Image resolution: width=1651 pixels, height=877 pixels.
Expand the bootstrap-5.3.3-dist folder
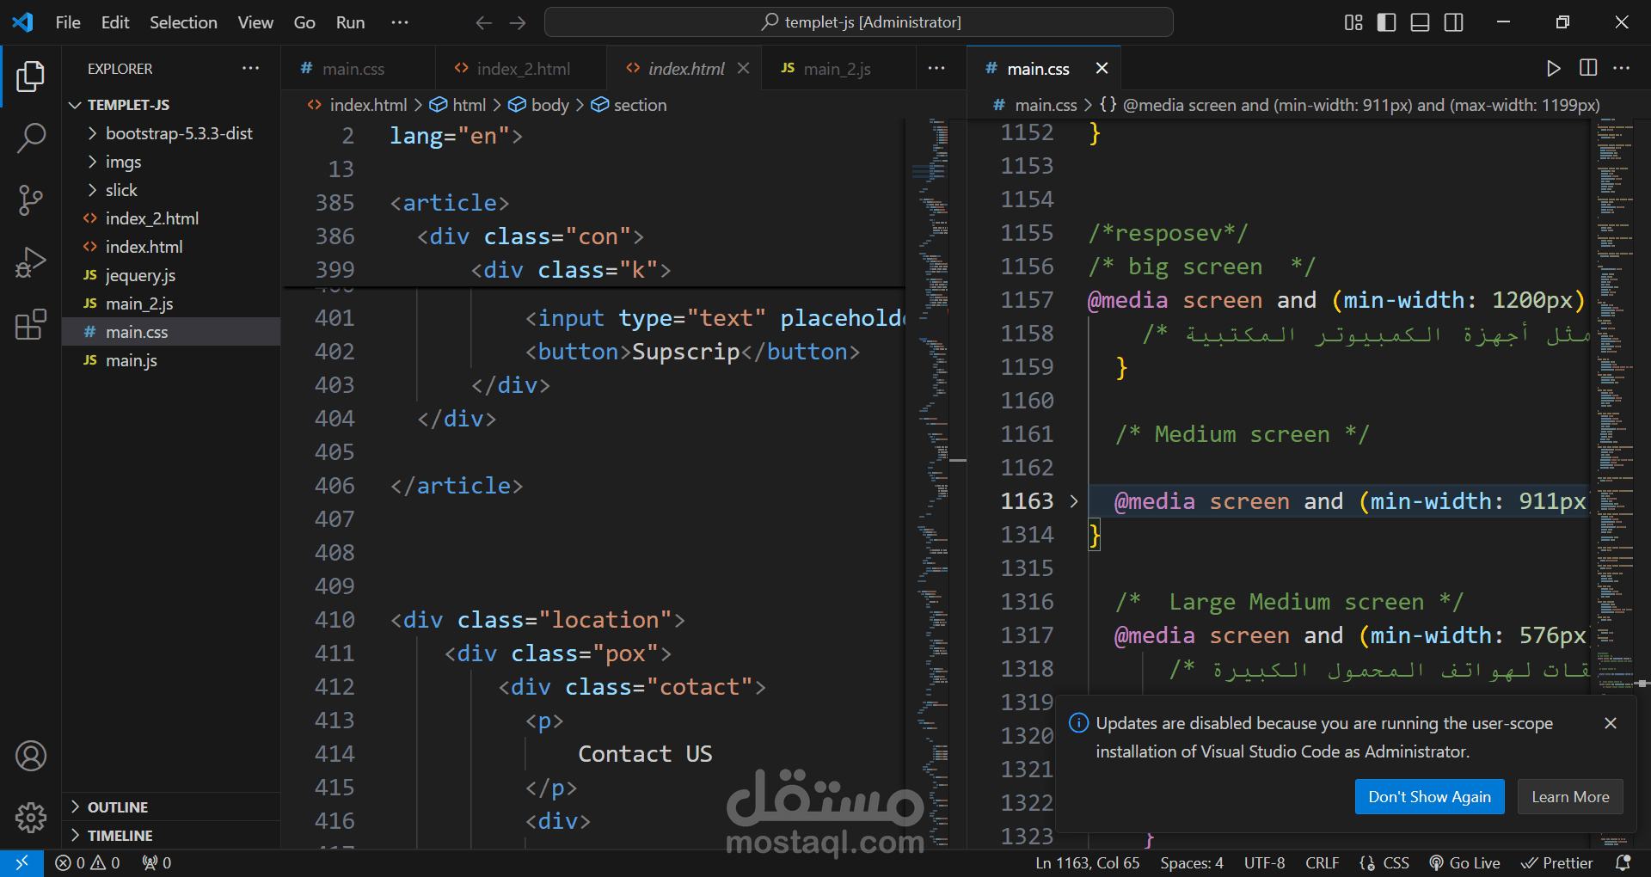171,133
